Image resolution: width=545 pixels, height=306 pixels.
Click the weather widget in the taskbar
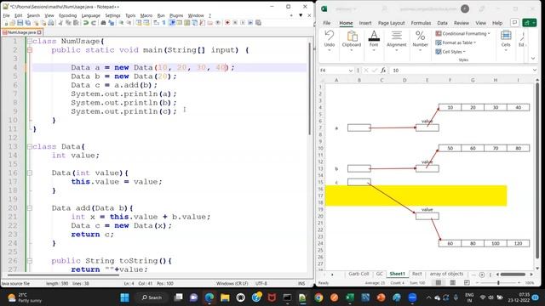click(25, 297)
